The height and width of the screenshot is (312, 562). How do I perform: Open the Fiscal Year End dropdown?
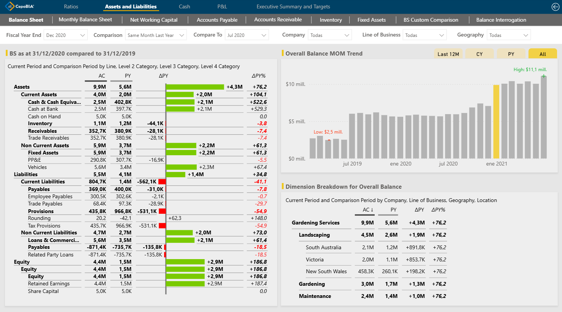click(x=65, y=35)
